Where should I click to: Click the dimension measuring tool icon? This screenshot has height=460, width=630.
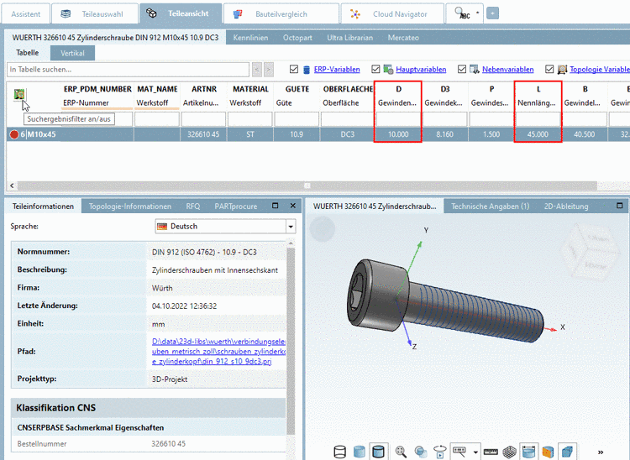459,451
